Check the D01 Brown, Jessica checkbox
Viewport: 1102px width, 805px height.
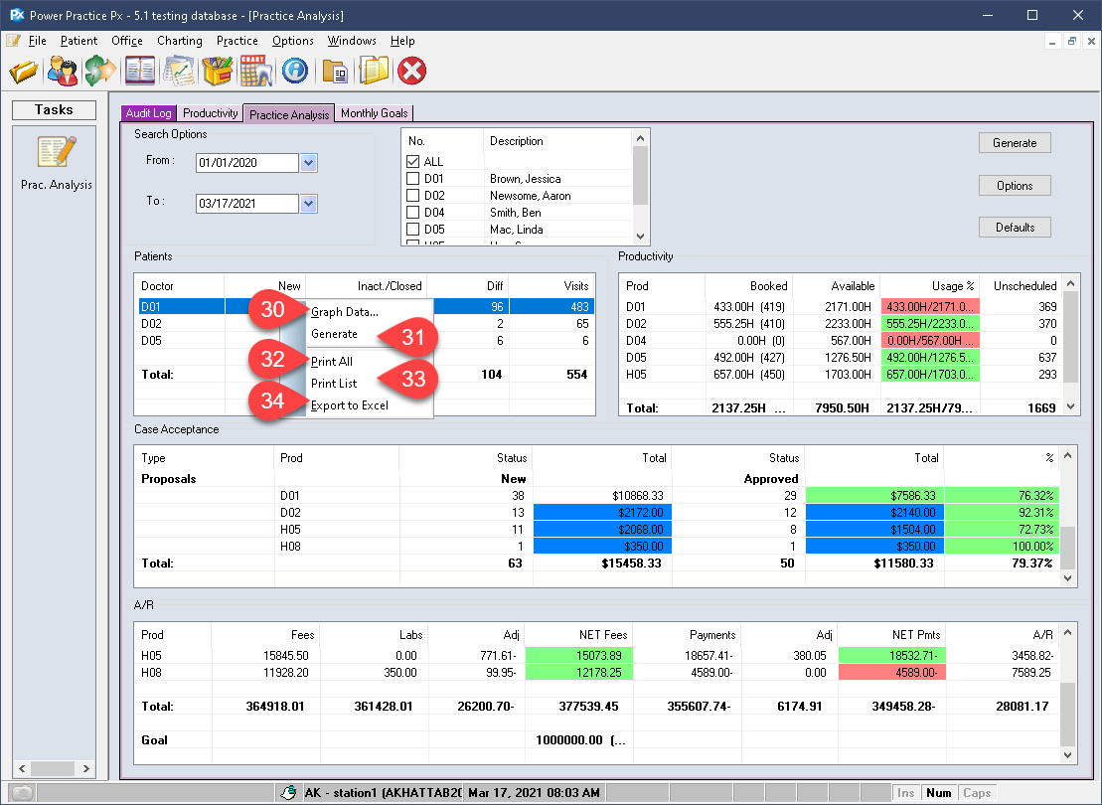[413, 179]
